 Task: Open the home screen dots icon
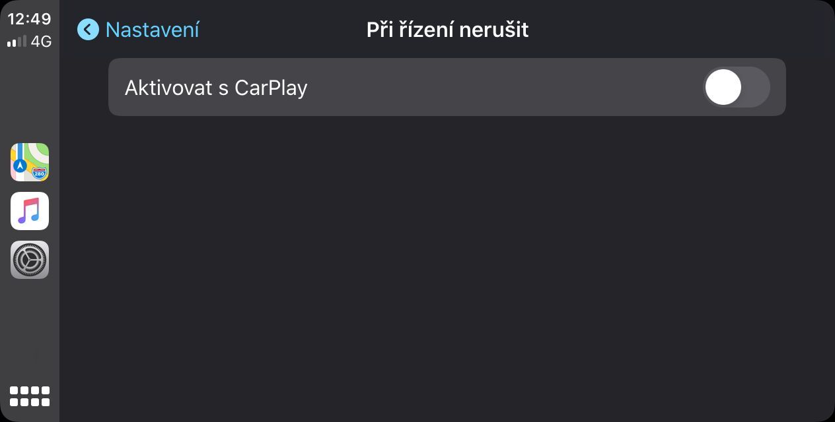[30, 396]
